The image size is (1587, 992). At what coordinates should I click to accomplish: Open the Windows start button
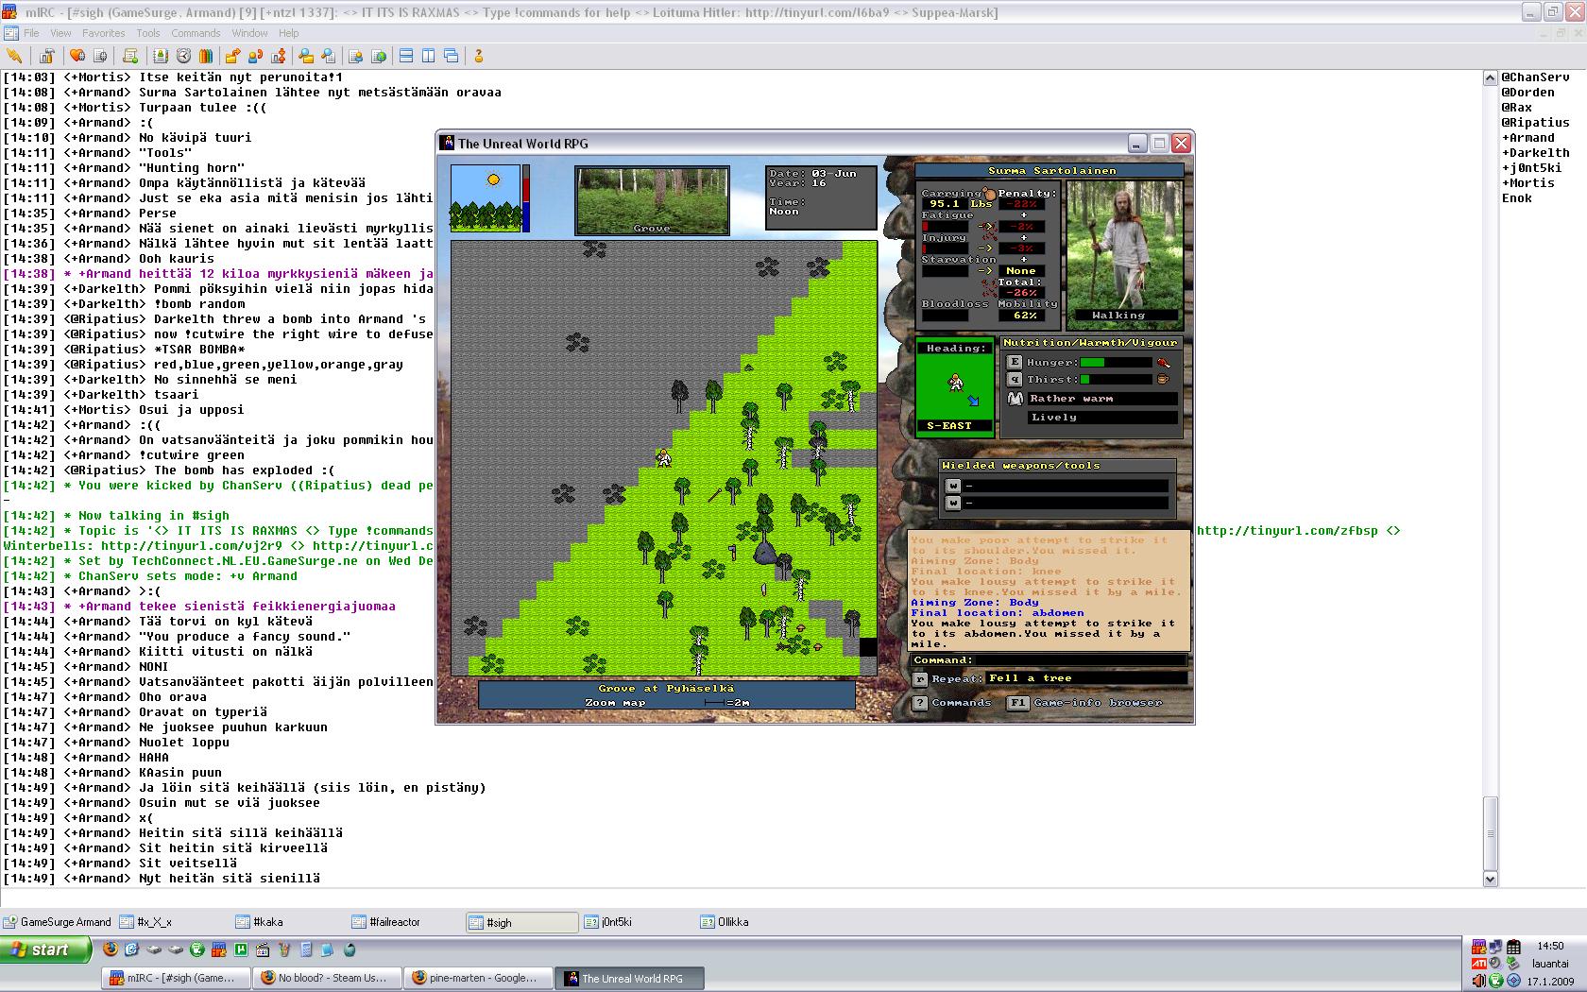point(45,949)
